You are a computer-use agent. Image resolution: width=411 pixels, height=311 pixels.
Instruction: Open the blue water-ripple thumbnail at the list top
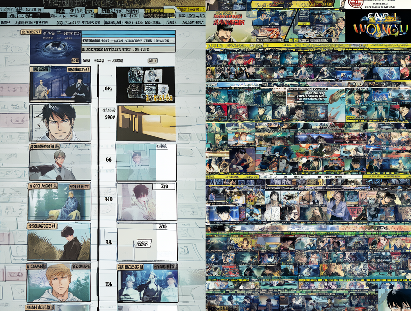coord(56,47)
